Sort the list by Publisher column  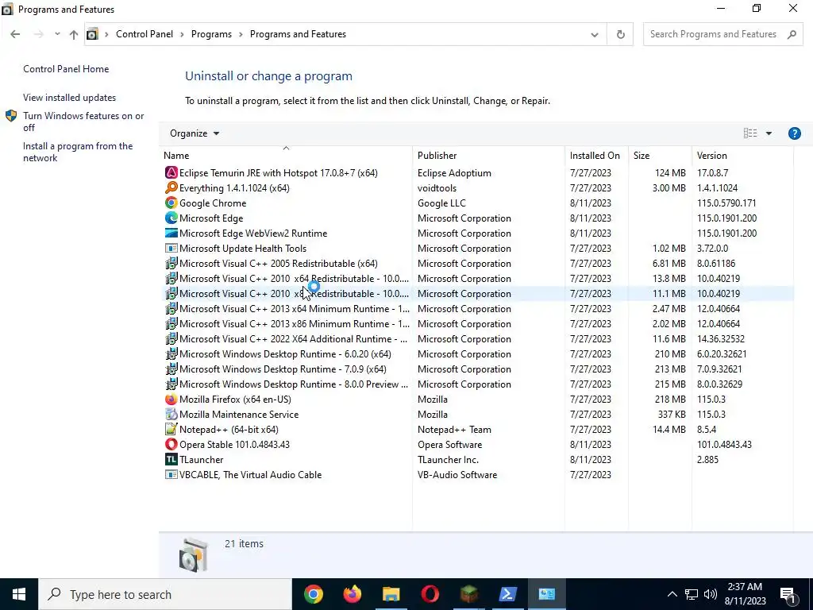point(437,155)
